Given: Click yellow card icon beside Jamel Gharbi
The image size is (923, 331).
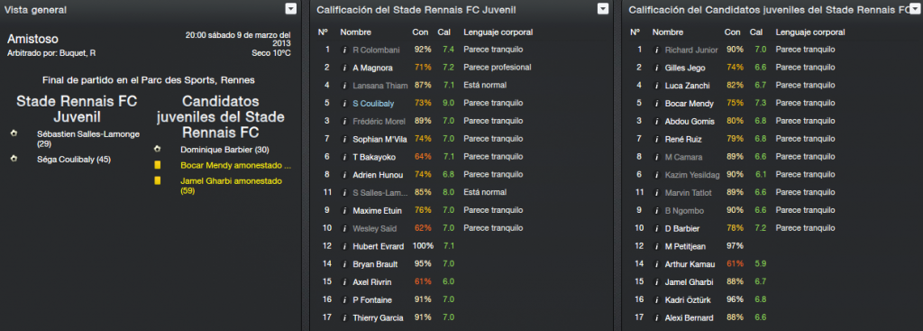Looking at the screenshot, I should (157, 180).
